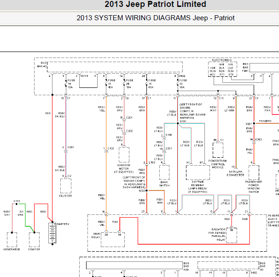This screenshot has width=279, height=277.
Task: Select the battery symbol
Action: pyautogui.click(x=52, y=233)
